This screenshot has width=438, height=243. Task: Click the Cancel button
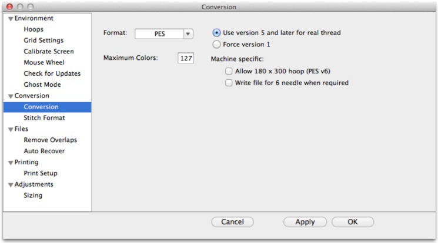[x=232, y=222]
